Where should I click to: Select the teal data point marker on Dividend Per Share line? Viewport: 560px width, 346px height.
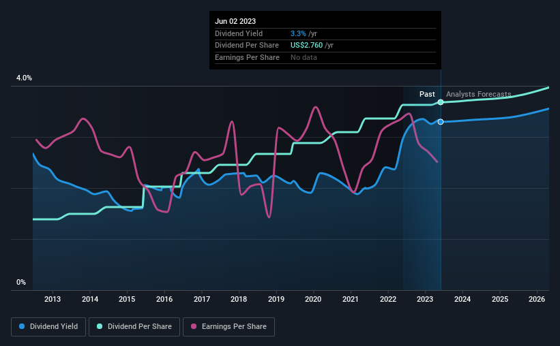point(441,102)
